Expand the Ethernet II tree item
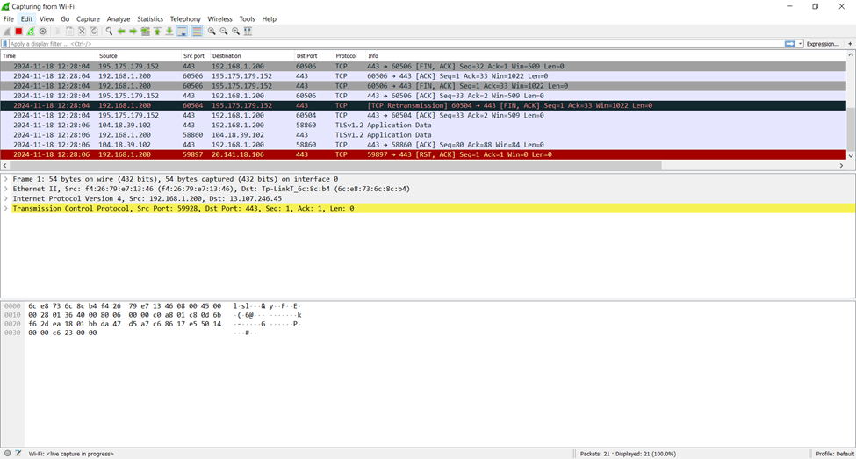Viewport: 856px width, 459px height. 6,189
